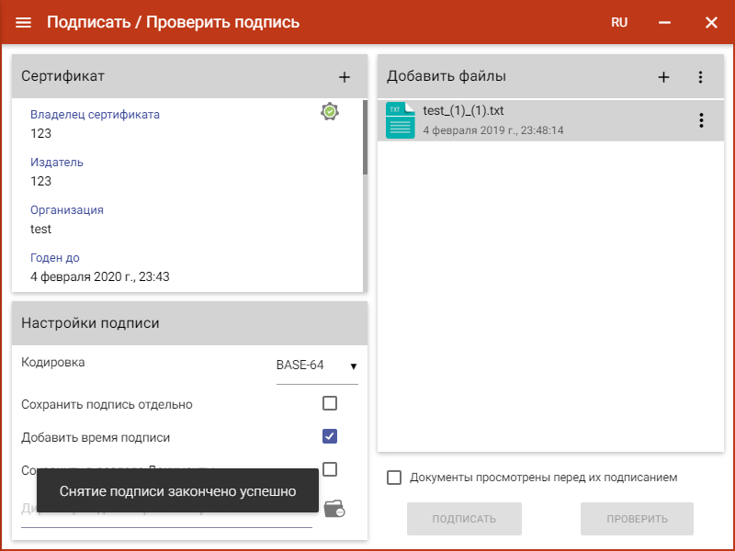Click the TXT file thumbnail icon
This screenshot has width=735, height=551.
pyautogui.click(x=399, y=119)
